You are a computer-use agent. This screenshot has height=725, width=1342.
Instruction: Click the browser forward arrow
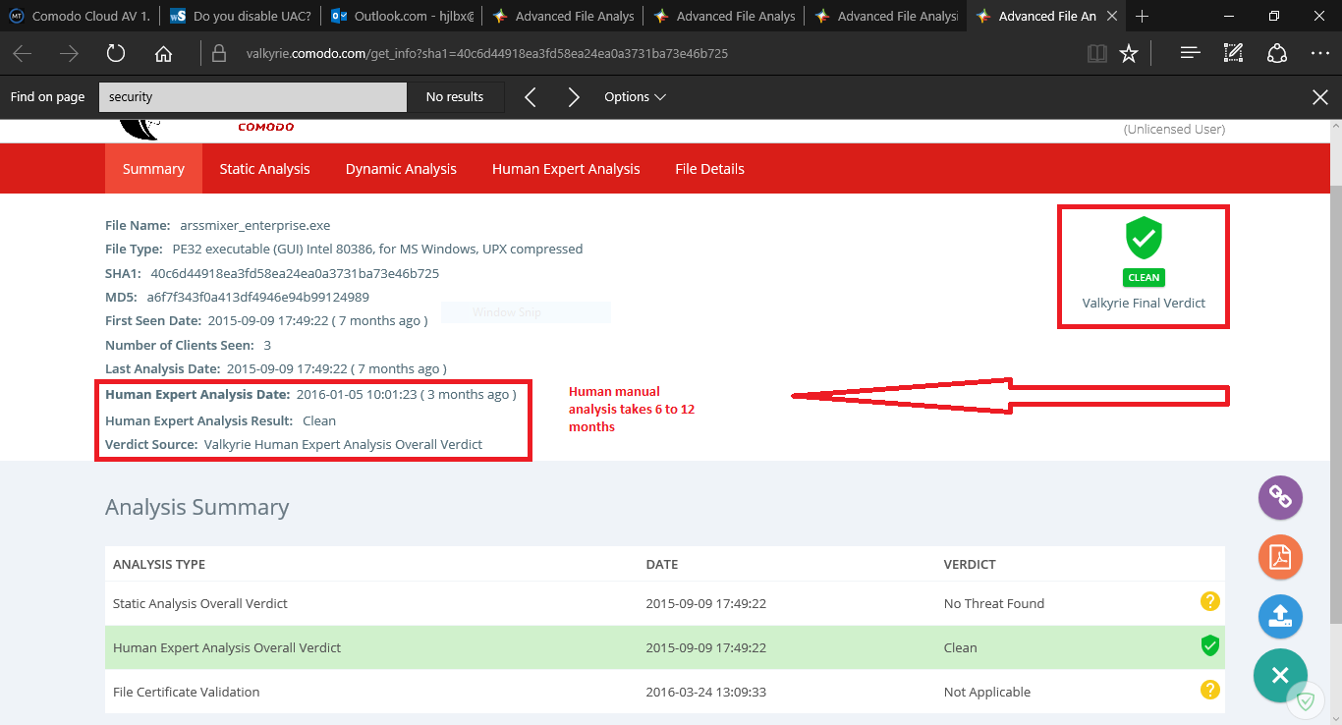pyautogui.click(x=69, y=54)
